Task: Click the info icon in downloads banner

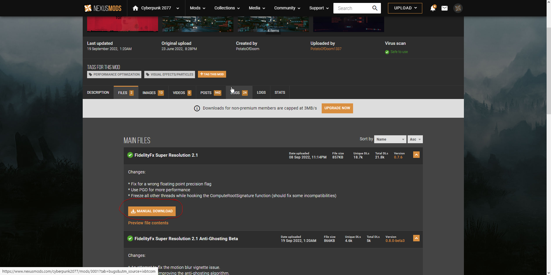Action: [197, 108]
